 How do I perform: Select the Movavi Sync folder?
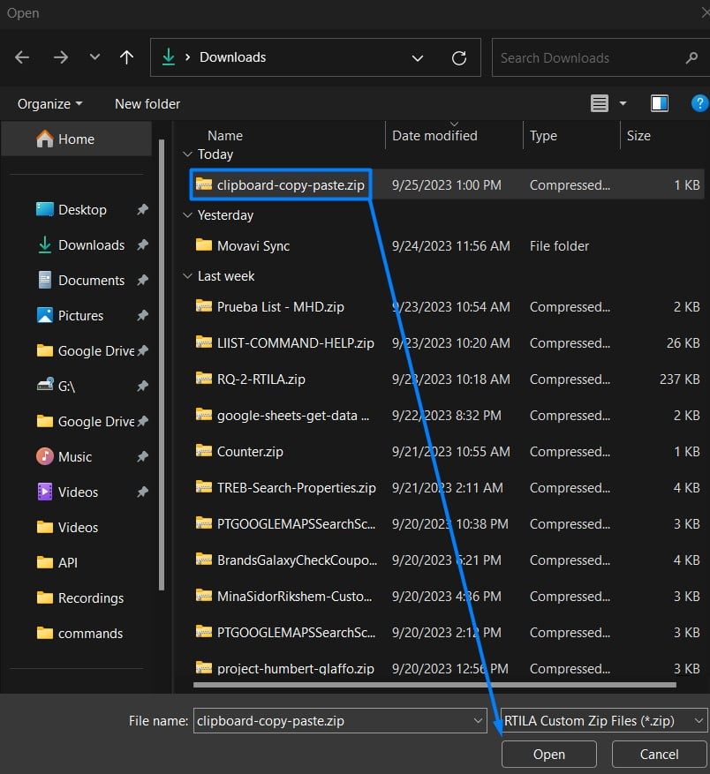click(x=253, y=246)
